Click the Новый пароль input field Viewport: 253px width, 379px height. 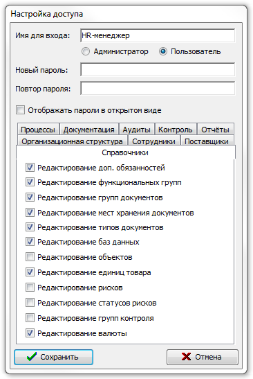pos(158,69)
